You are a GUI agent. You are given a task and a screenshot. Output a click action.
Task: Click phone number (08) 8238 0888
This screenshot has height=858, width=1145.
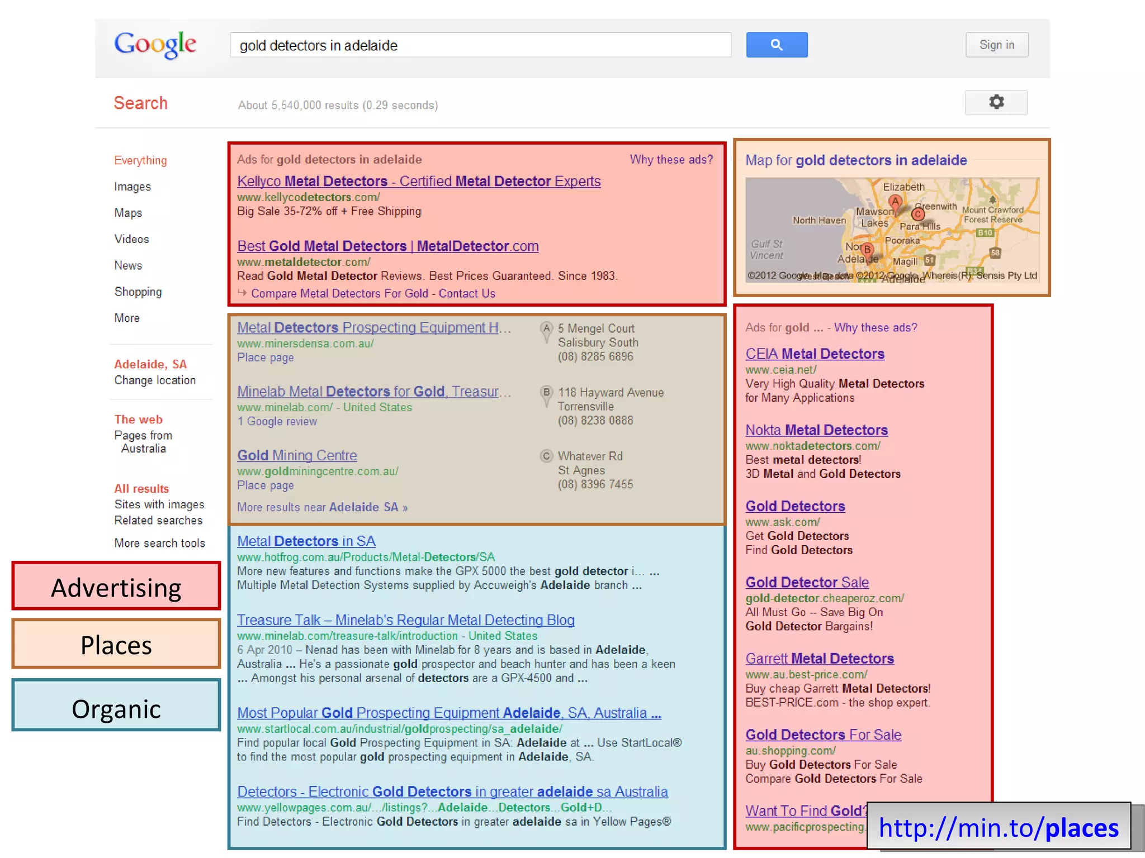595,420
